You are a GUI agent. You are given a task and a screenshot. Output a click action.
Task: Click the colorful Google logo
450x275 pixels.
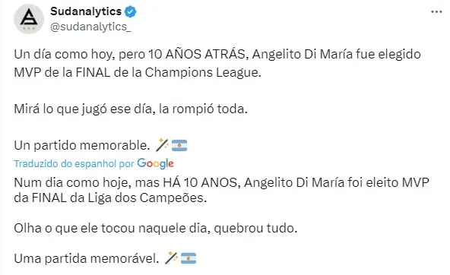point(155,163)
